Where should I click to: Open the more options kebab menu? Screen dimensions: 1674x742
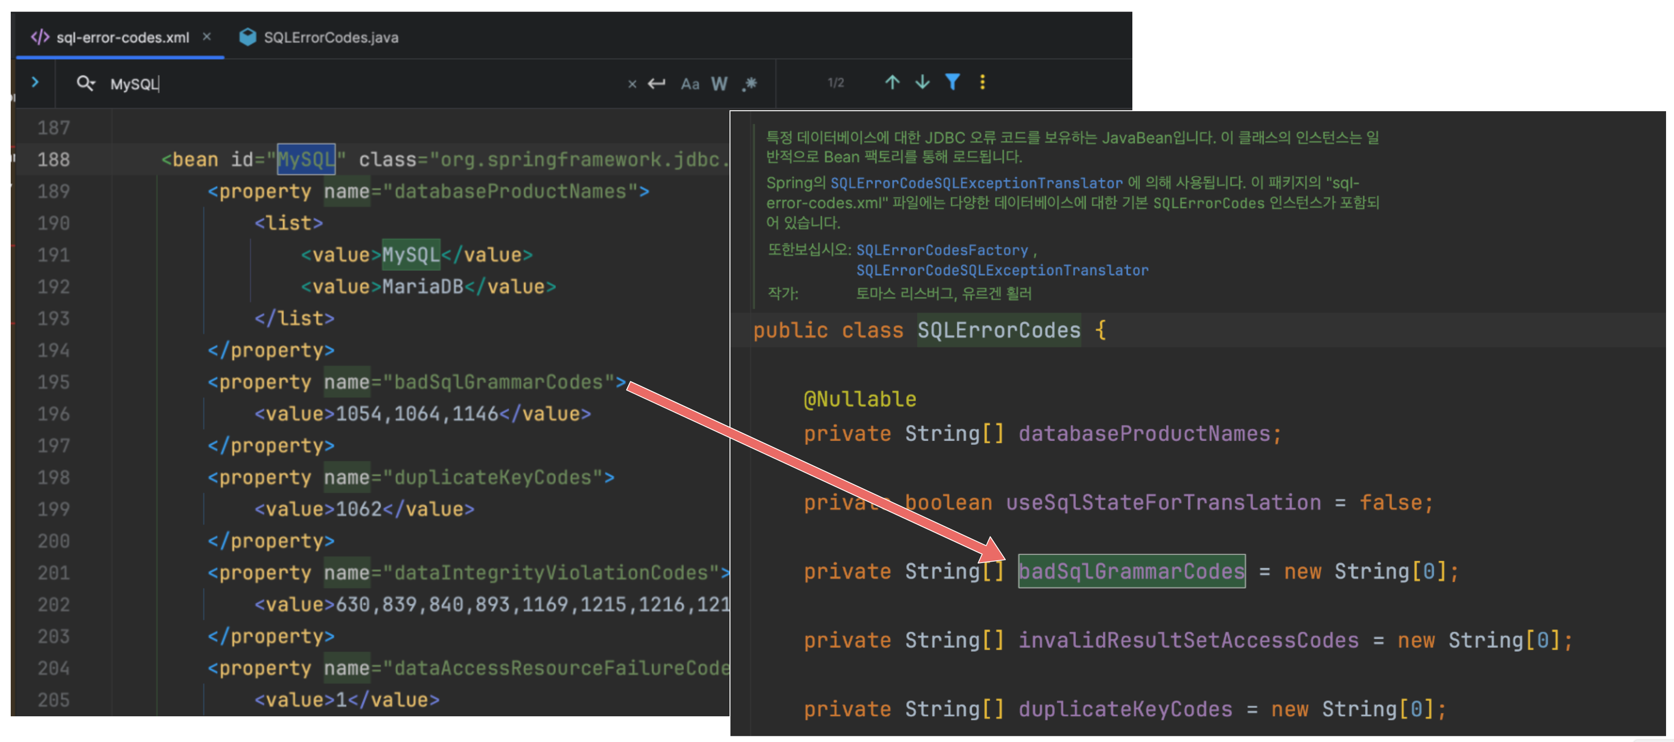(982, 82)
